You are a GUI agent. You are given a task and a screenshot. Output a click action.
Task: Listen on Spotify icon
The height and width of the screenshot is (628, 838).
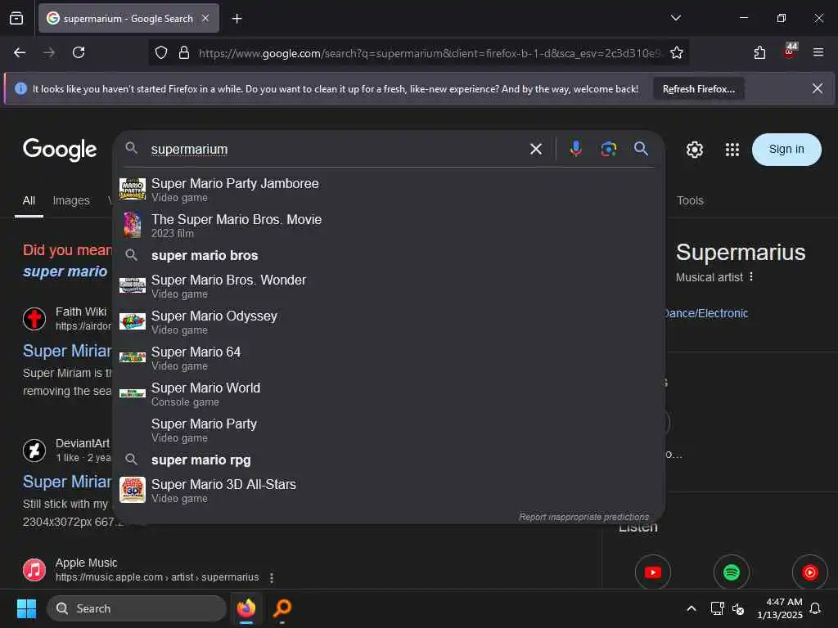point(731,572)
